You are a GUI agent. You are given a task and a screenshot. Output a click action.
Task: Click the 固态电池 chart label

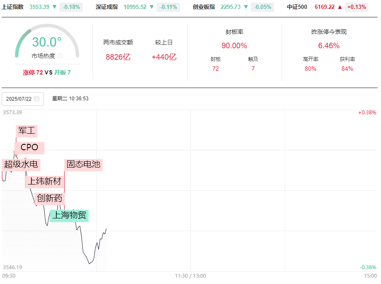83,165
